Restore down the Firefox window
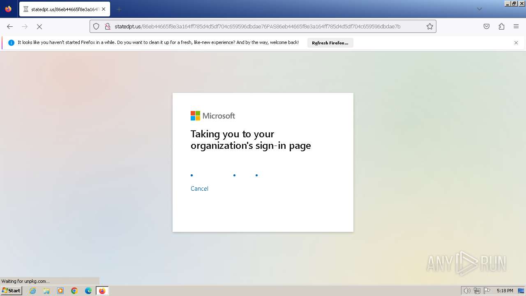This screenshot has height=296, width=526. pyautogui.click(x=514, y=3)
